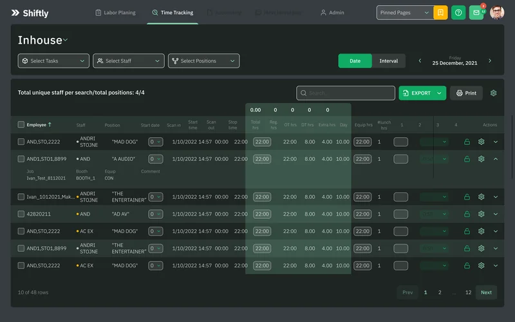Switch view mode to Date
The width and height of the screenshot is (515, 322).
pos(355,61)
